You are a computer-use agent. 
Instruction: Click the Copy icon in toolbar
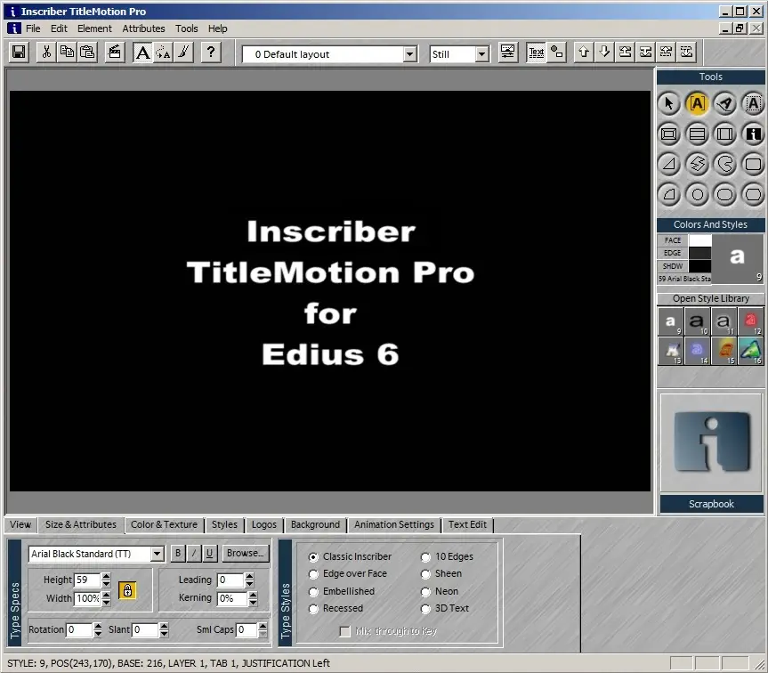point(67,52)
